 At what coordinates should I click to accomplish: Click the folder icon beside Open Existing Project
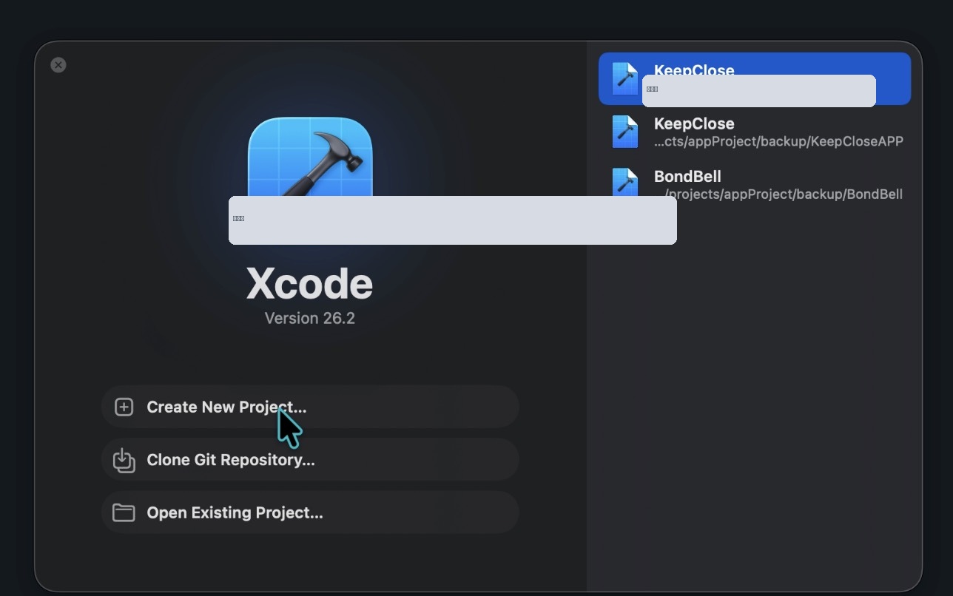(x=124, y=513)
